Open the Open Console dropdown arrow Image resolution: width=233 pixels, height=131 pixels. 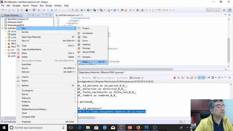click(222, 78)
